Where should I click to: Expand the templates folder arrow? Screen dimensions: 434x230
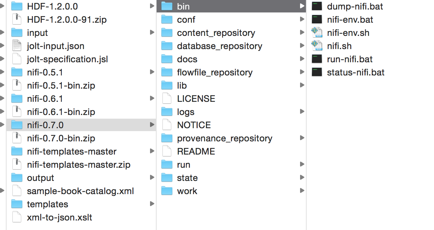pyautogui.click(x=152, y=204)
